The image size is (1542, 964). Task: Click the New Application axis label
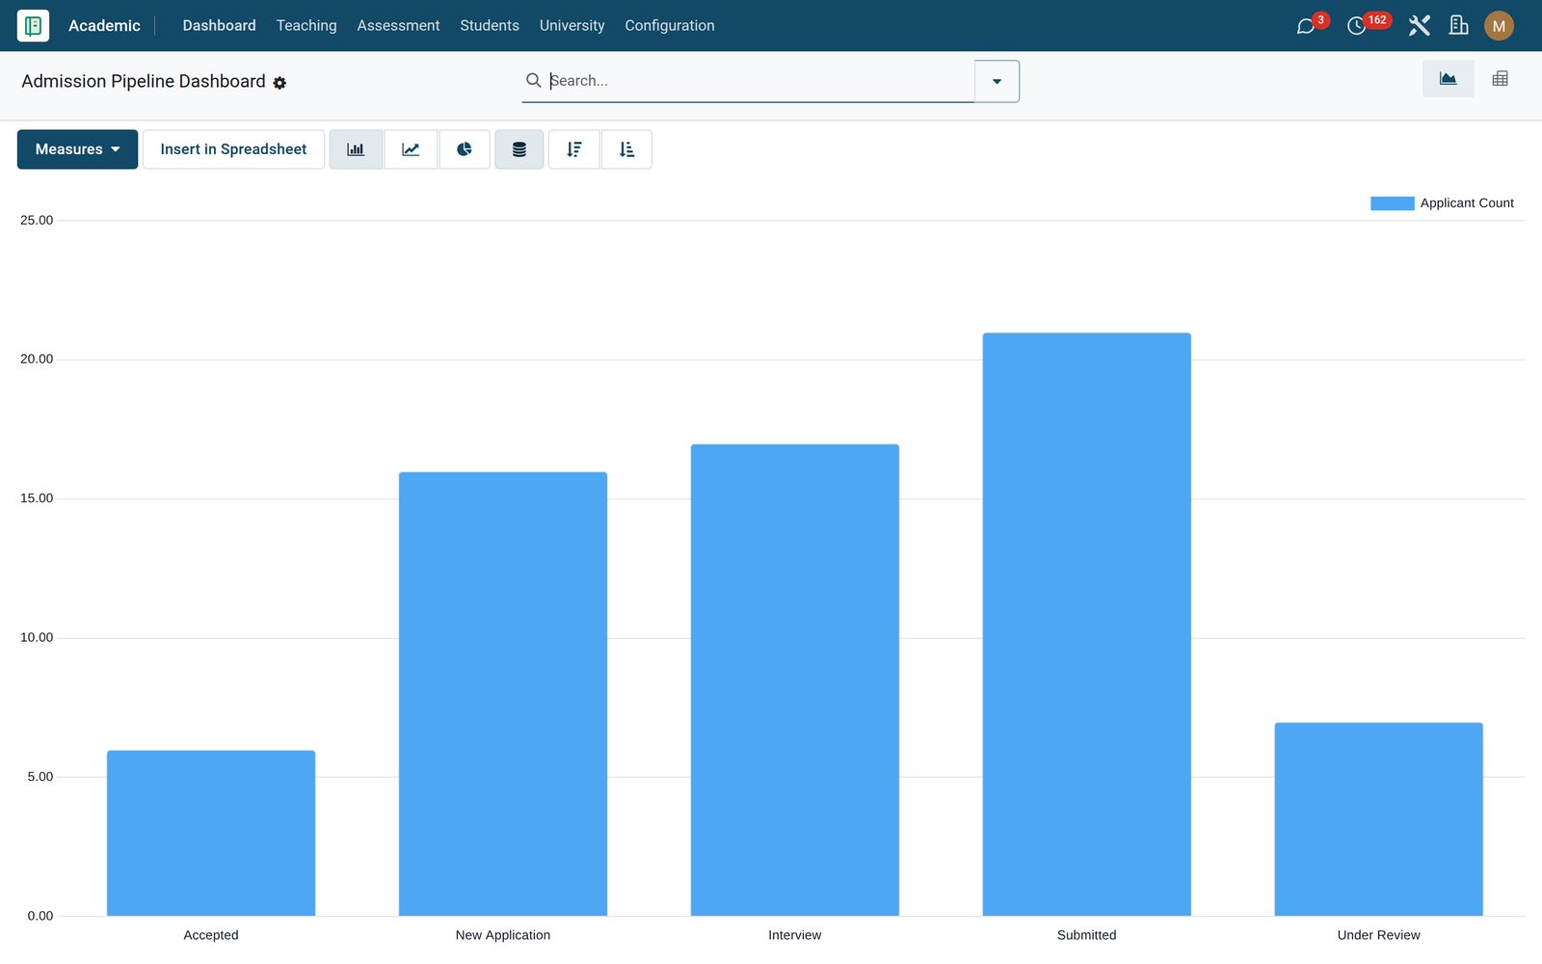[503, 935]
